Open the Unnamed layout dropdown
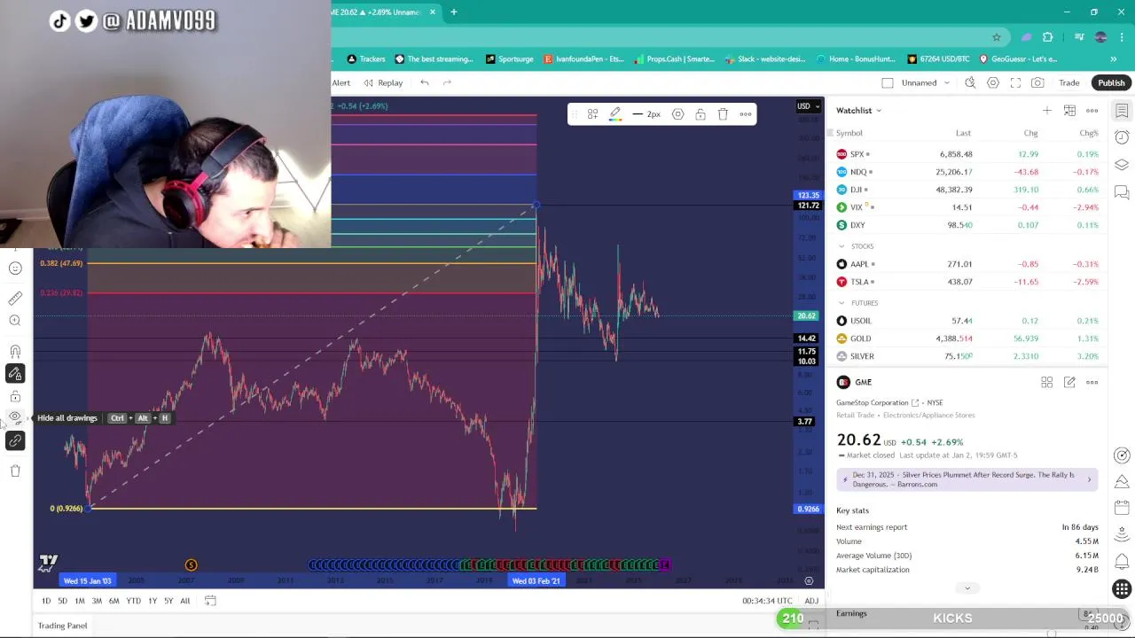1135x638 pixels. [x=926, y=82]
